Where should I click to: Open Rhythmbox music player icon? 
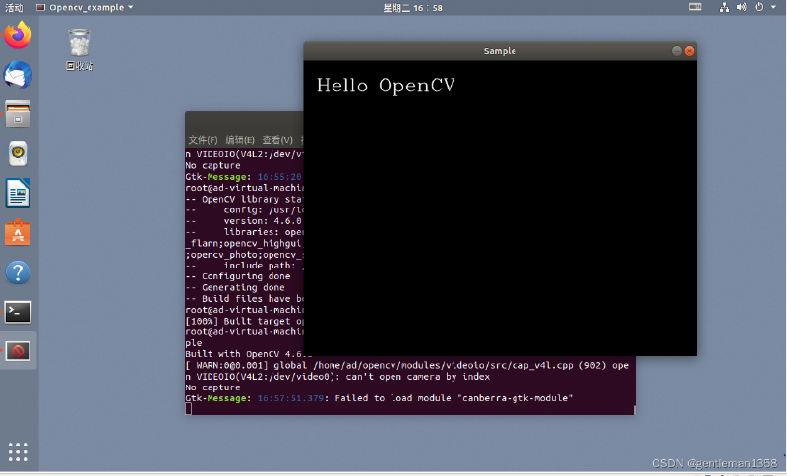18,153
